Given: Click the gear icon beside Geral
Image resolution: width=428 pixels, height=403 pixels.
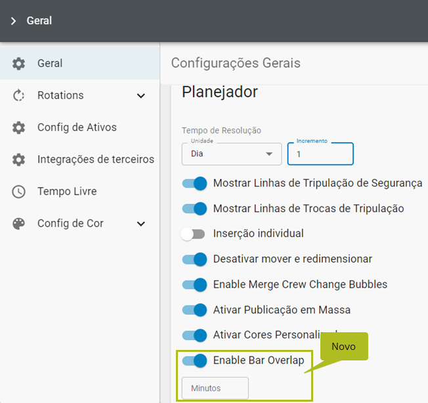Looking at the screenshot, I should pos(18,64).
